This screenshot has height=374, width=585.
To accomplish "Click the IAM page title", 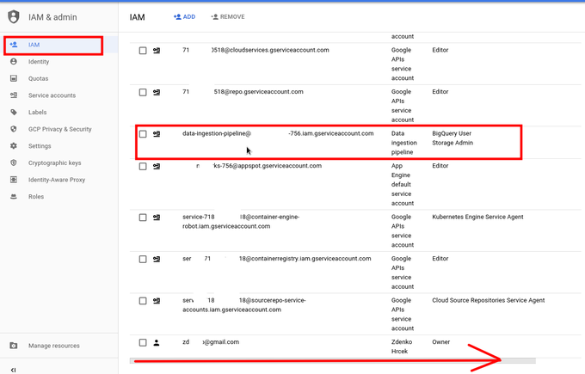I will click(x=137, y=17).
